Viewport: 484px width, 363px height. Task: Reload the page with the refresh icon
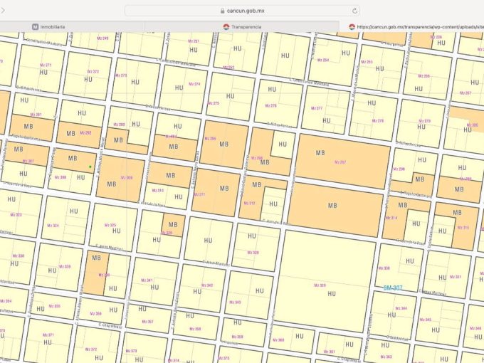point(354,11)
